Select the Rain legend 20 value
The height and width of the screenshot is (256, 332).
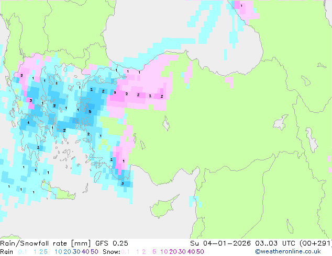point(67,252)
